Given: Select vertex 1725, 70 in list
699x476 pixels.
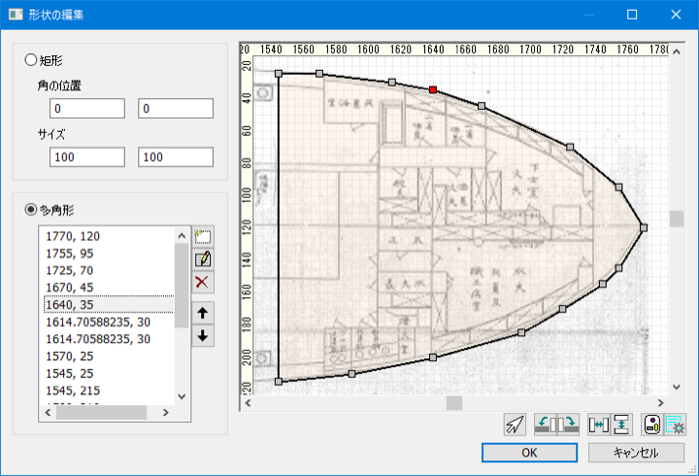Looking at the screenshot, I should pos(73,269).
